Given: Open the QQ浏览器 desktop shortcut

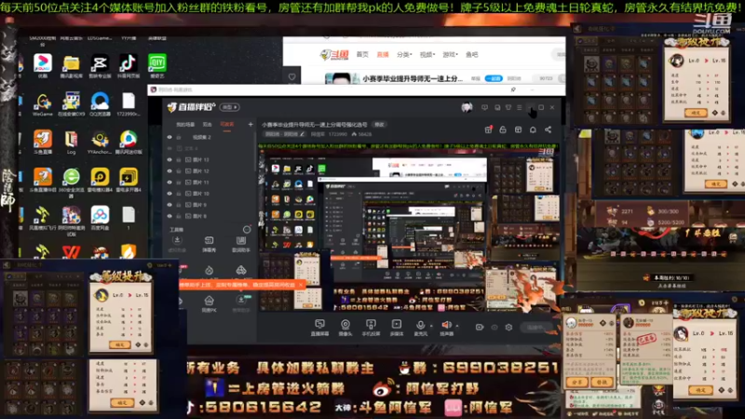Looking at the screenshot, I should [x=100, y=104].
